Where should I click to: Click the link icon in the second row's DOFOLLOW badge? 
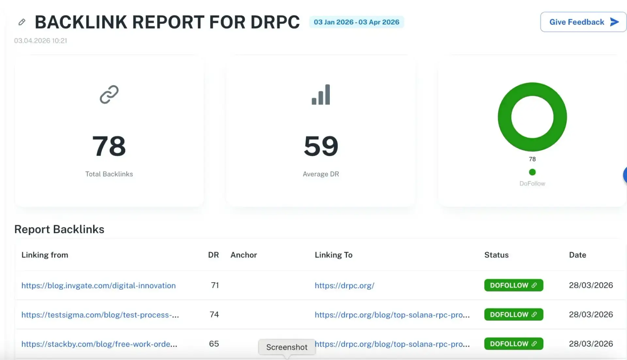535,314
